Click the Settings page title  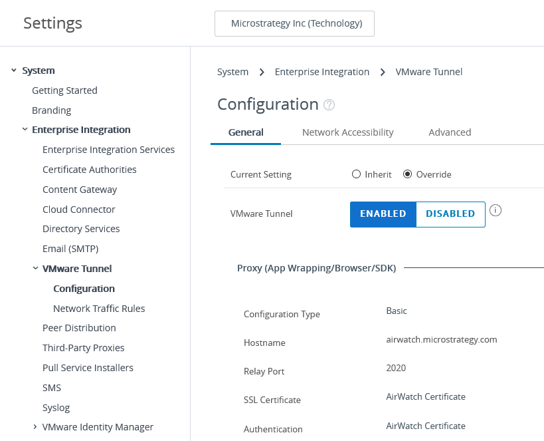coord(52,23)
